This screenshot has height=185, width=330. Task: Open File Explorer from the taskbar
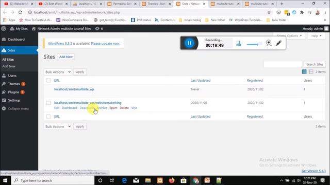pos(148,180)
